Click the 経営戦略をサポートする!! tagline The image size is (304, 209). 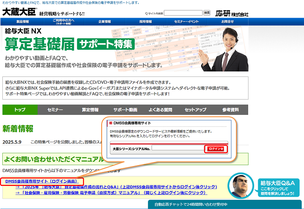tap(62, 14)
